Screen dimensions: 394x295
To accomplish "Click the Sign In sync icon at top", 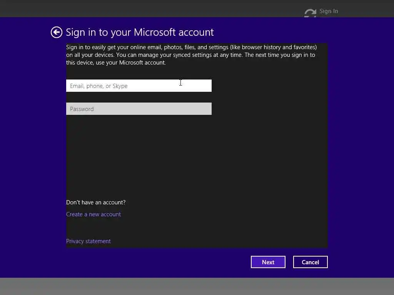I will [x=310, y=13].
